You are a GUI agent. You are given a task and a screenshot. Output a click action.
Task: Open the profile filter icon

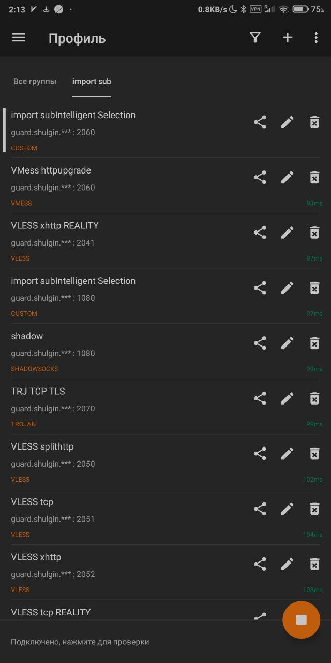click(255, 38)
